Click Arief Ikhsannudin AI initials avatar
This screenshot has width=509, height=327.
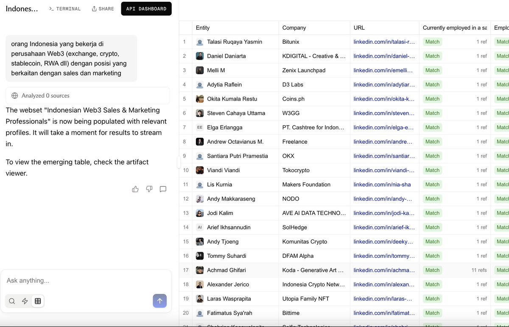(200, 227)
